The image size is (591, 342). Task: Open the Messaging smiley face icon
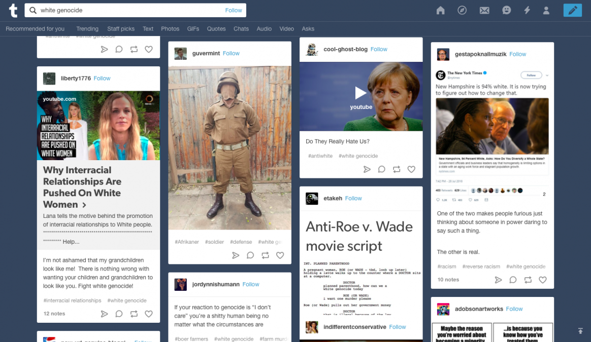(506, 10)
